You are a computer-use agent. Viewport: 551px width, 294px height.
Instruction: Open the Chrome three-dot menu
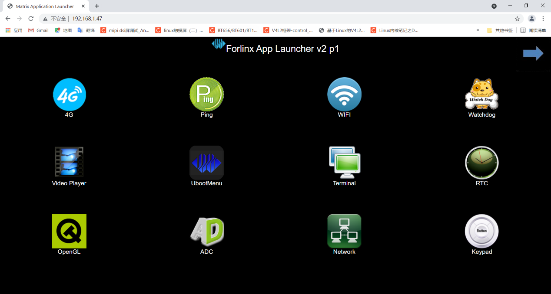tap(543, 19)
